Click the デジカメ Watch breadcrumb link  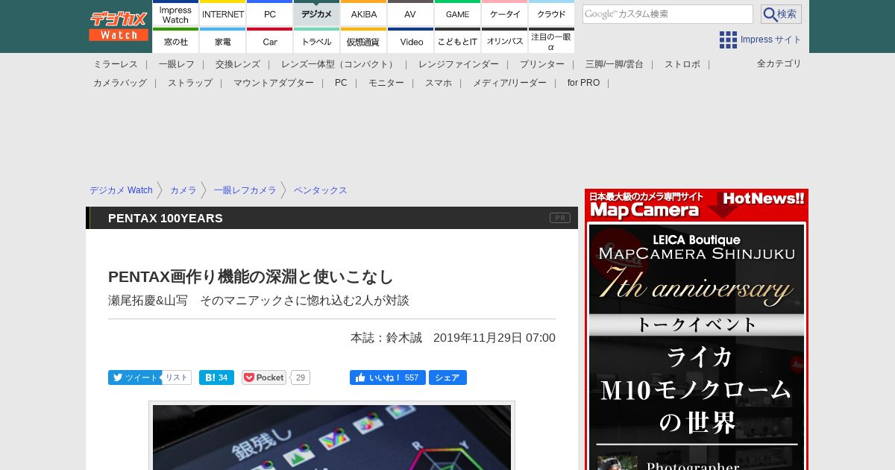[x=121, y=190]
